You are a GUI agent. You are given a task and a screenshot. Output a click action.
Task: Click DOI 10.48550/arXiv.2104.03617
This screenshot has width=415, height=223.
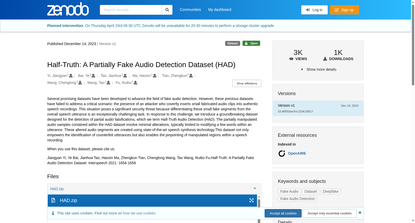click(295, 111)
